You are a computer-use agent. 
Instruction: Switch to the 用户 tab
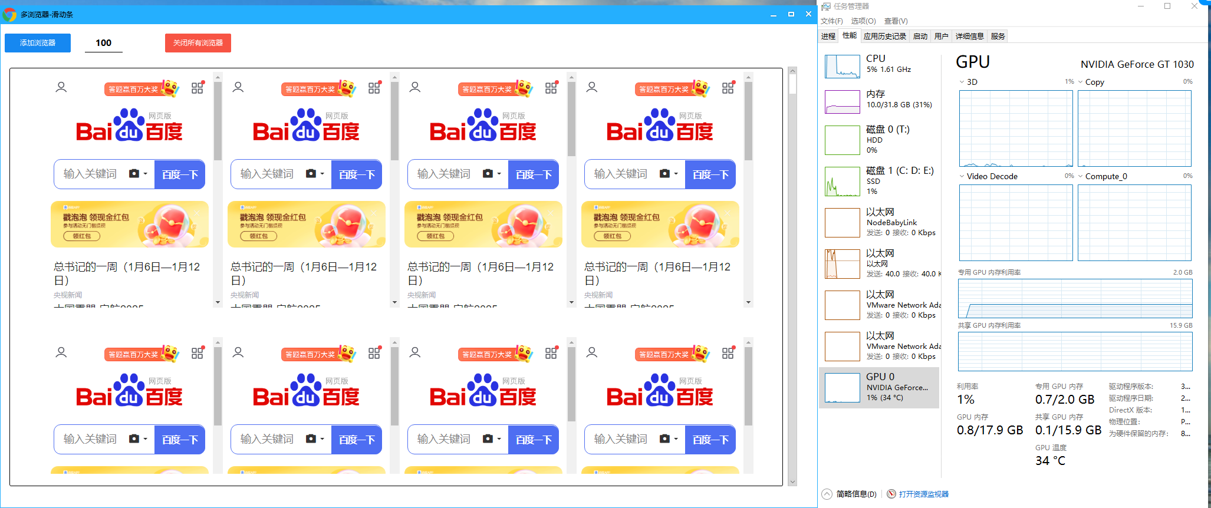942,37
